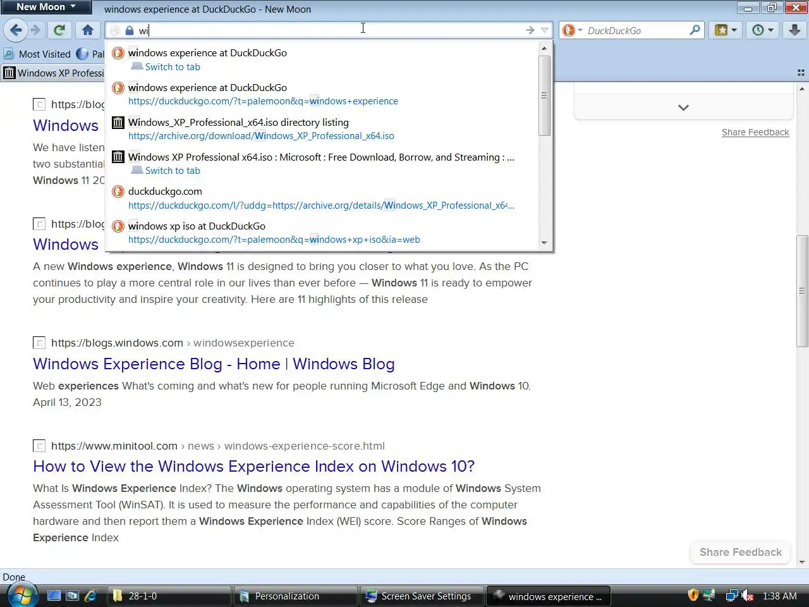Open 'How to View the Windows Experience Index' result
809x607 pixels.
[x=253, y=467]
